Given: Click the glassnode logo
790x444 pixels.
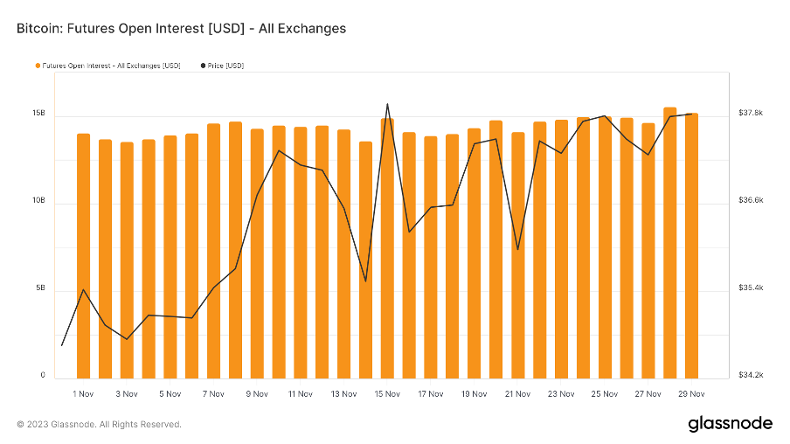Looking at the screenshot, I should tap(730, 424).
